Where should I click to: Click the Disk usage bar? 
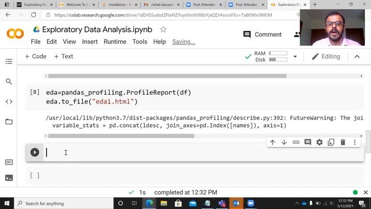pyautogui.click(x=278, y=59)
